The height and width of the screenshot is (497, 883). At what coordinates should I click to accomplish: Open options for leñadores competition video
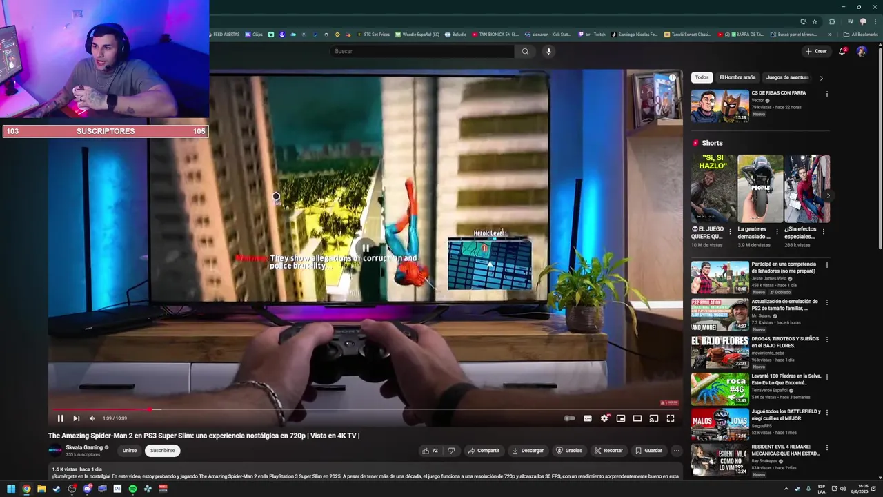click(827, 265)
